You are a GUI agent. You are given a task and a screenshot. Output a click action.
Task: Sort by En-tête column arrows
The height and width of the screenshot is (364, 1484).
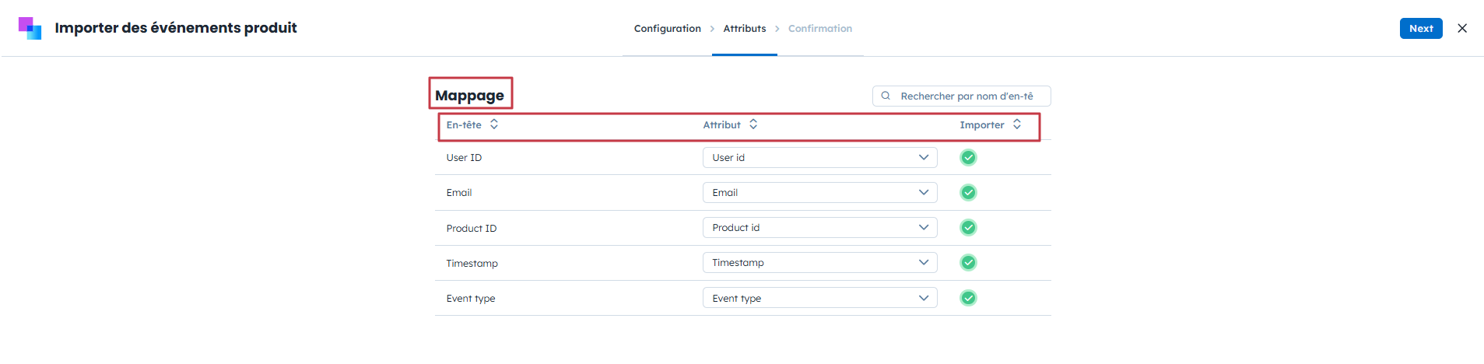click(x=494, y=124)
